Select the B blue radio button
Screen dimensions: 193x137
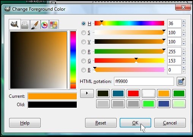[84, 70]
